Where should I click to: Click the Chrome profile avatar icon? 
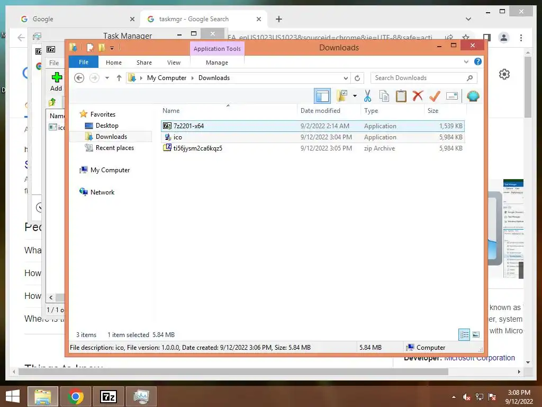(504, 38)
